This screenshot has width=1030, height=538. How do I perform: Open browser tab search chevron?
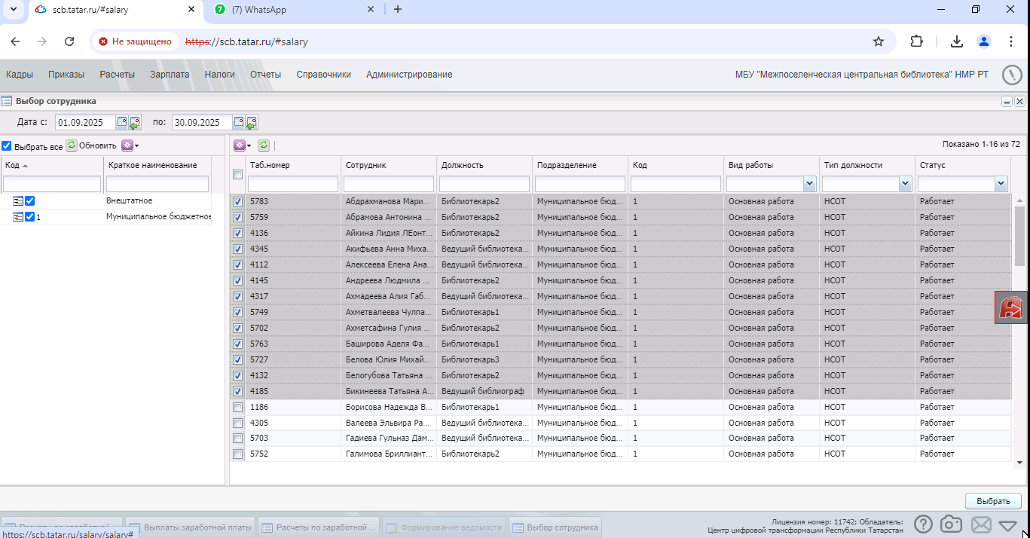(14, 10)
